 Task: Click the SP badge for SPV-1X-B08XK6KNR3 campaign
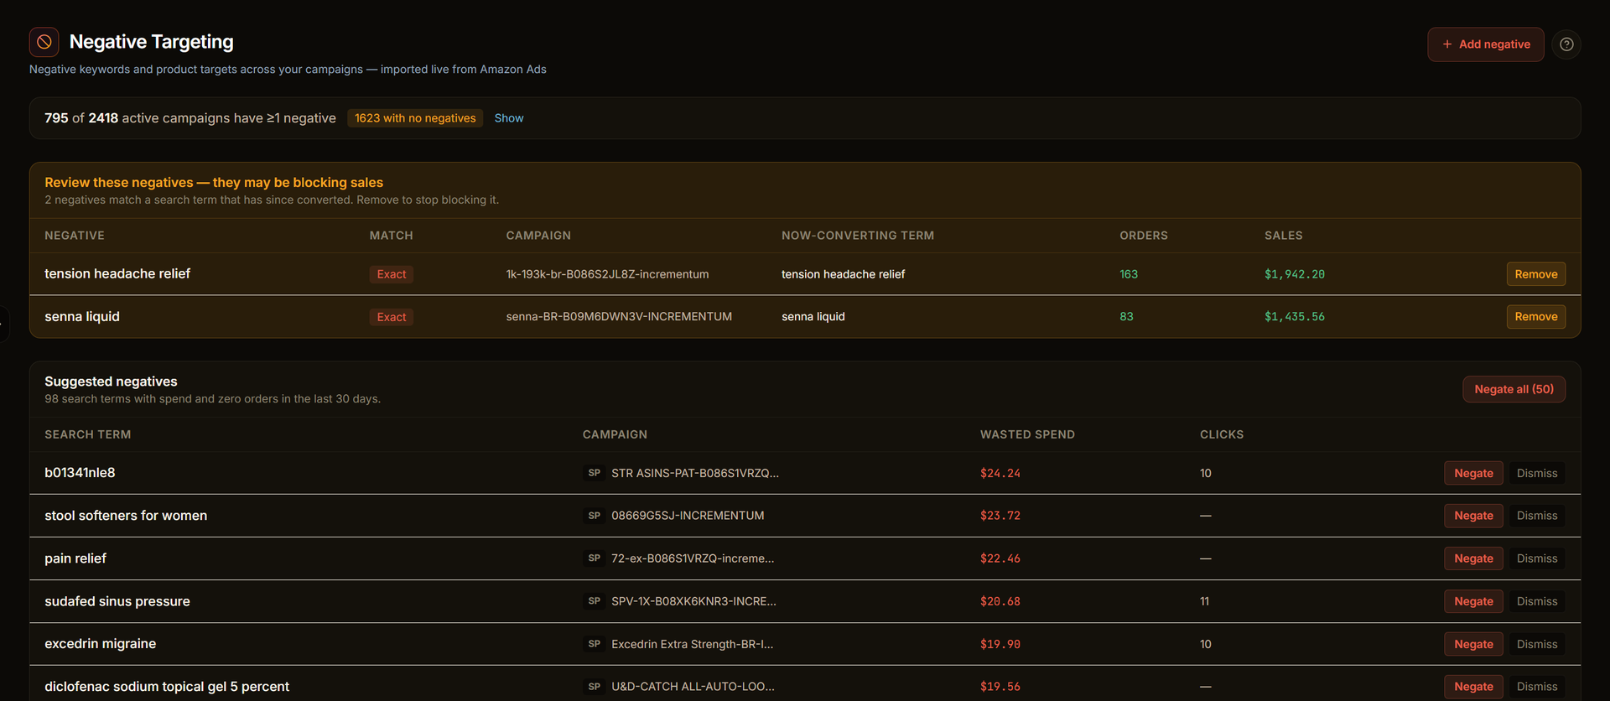[595, 601]
